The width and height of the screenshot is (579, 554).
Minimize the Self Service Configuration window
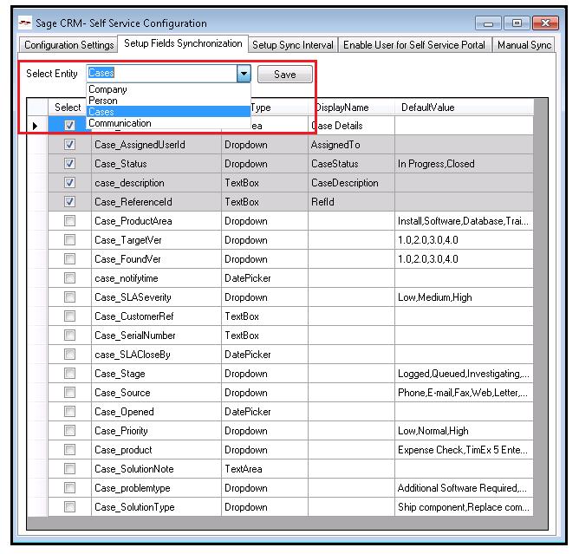[488, 23]
